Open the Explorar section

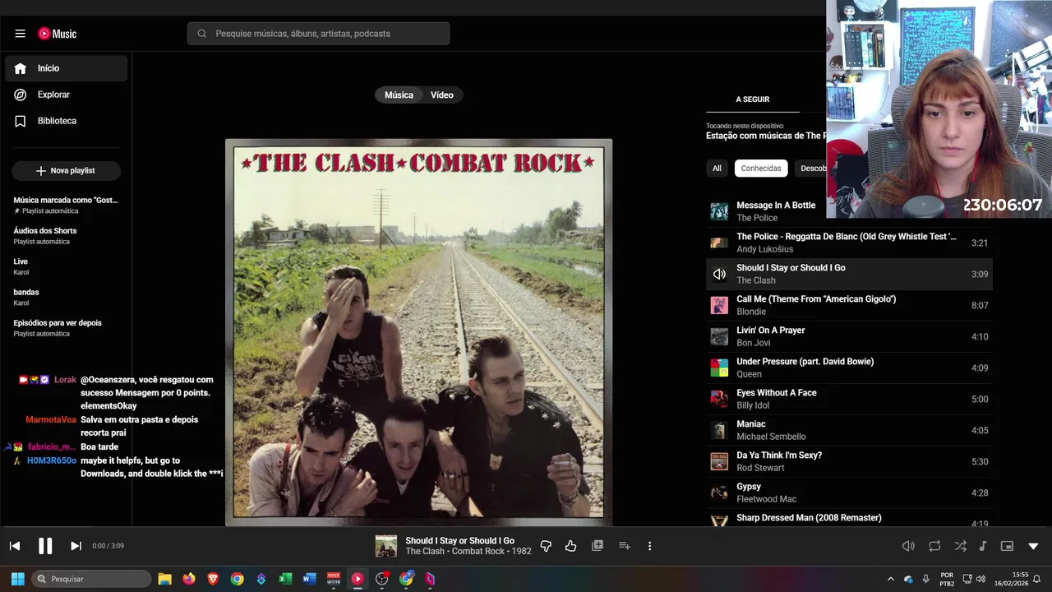pyautogui.click(x=66, y=95)
